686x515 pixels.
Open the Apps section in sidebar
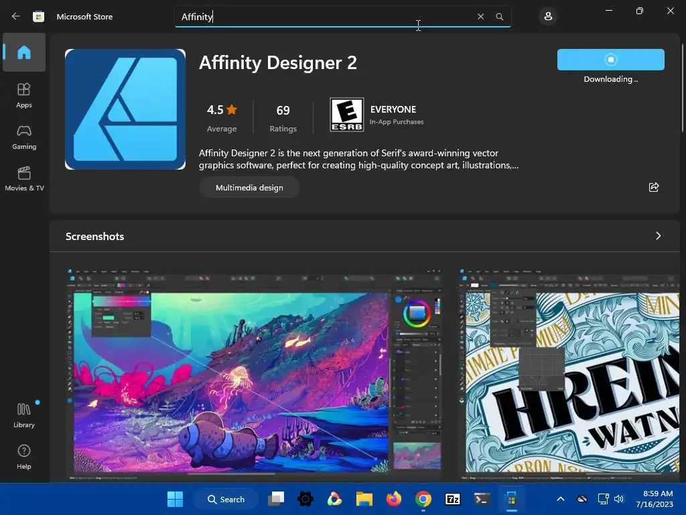pyautogui.click(x=24, y=95)
